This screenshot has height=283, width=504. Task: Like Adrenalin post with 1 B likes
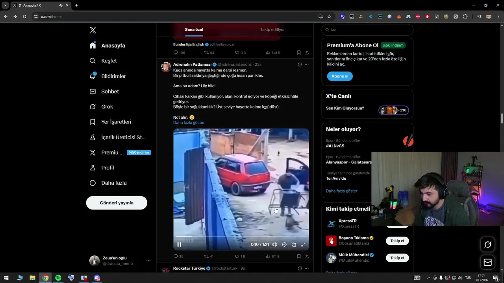click(x=240, y=256)
